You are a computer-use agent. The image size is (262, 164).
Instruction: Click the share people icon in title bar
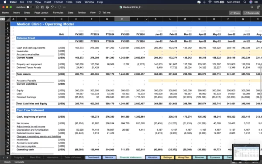(259, 7)
